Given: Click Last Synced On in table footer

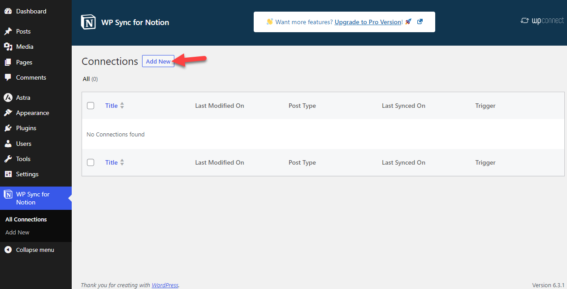Looking at the screenshot, I should (403, 162).
